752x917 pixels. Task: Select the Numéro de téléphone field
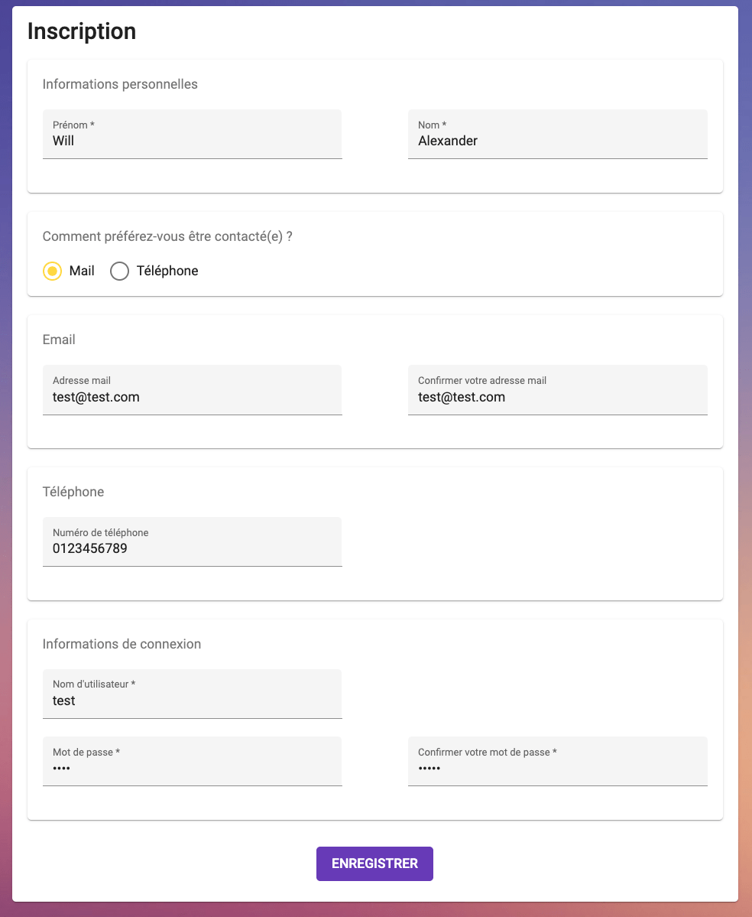point(193,541)
